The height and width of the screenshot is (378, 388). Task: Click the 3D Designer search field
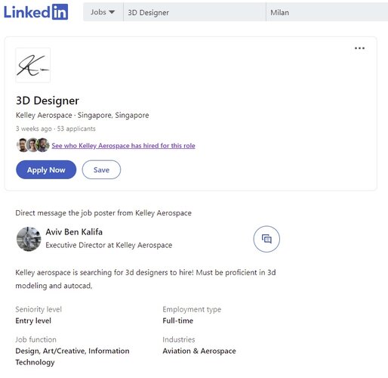(195, 12)
